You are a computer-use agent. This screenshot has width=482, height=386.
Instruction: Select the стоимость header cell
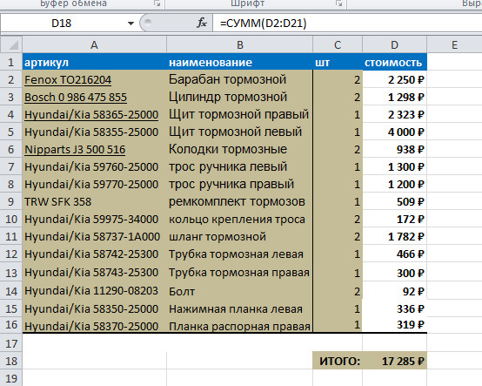tap(395, 63)
